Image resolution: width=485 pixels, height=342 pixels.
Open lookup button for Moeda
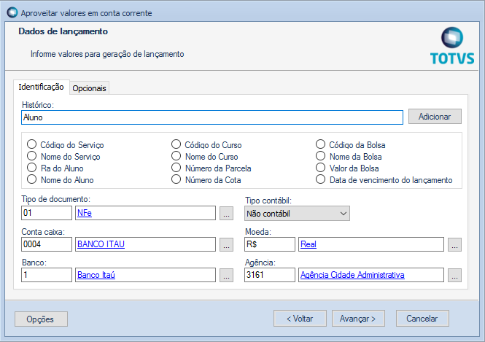pos(454,244)
